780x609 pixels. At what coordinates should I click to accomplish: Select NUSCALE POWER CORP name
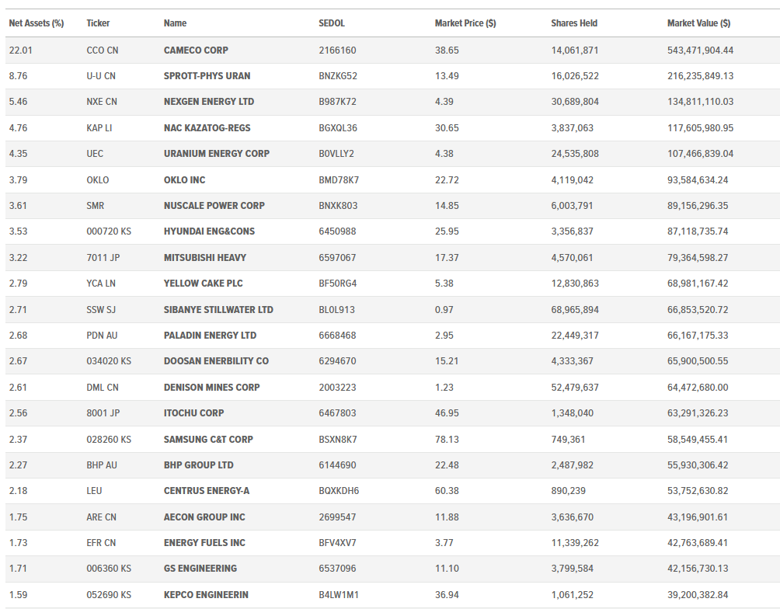point(214,206)
